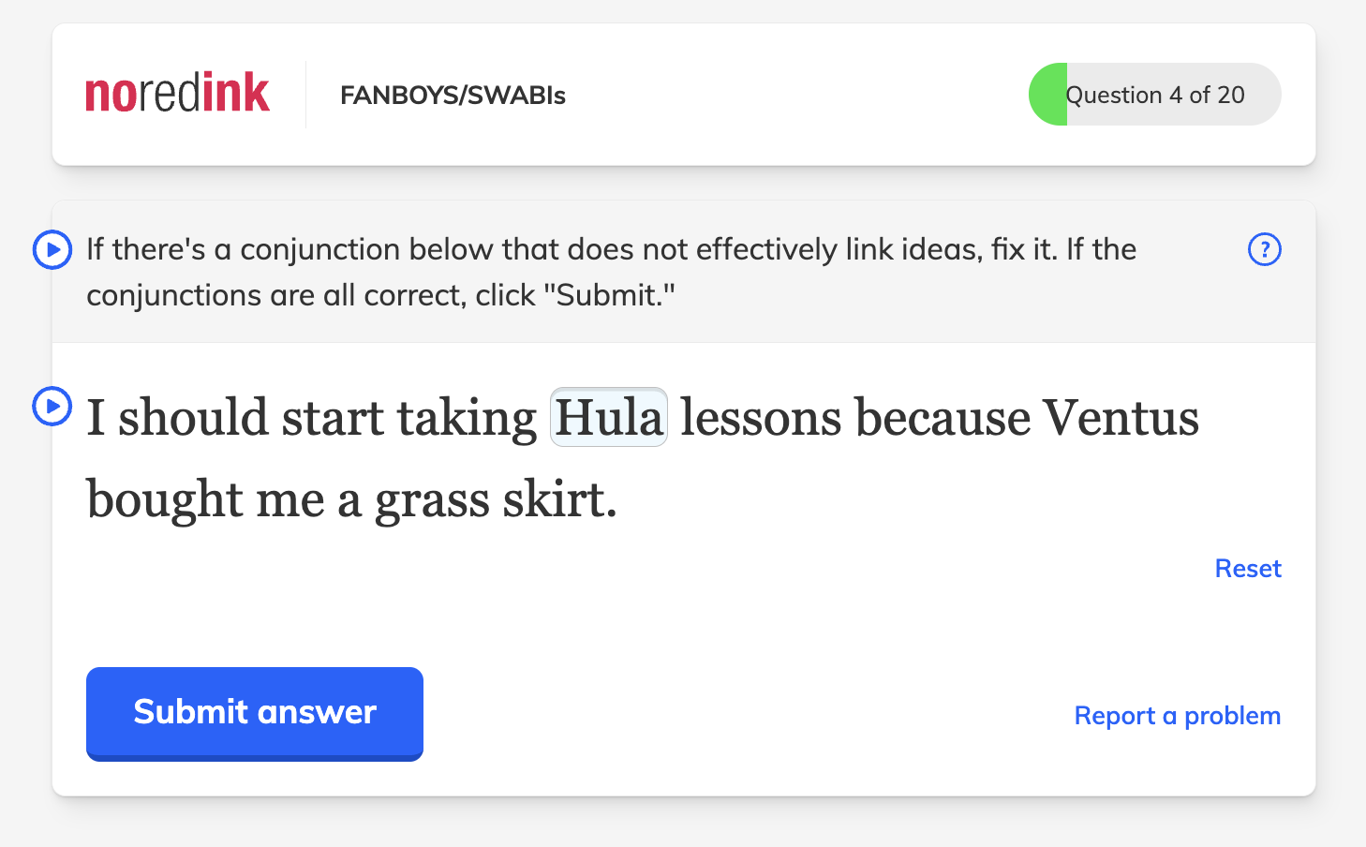Submit the answer
Screen dimensions: 1366x847
[x=255, y=712]
